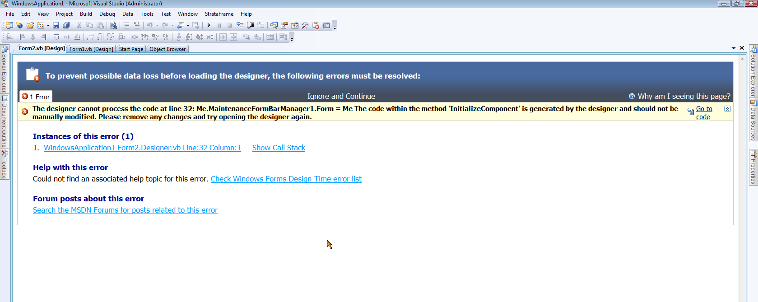This screenshot has width=758, height=302.
Task: Save the current file with floppy icon
Action: tap(56, 25)
